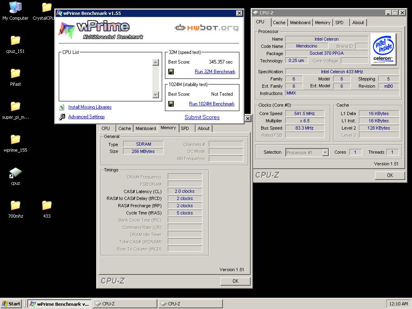The height and width of the screenshot is (309, 412).
Task: Switch to the Cache tab in the CPU-Z CPU window
Action: [x=279, y=23]
